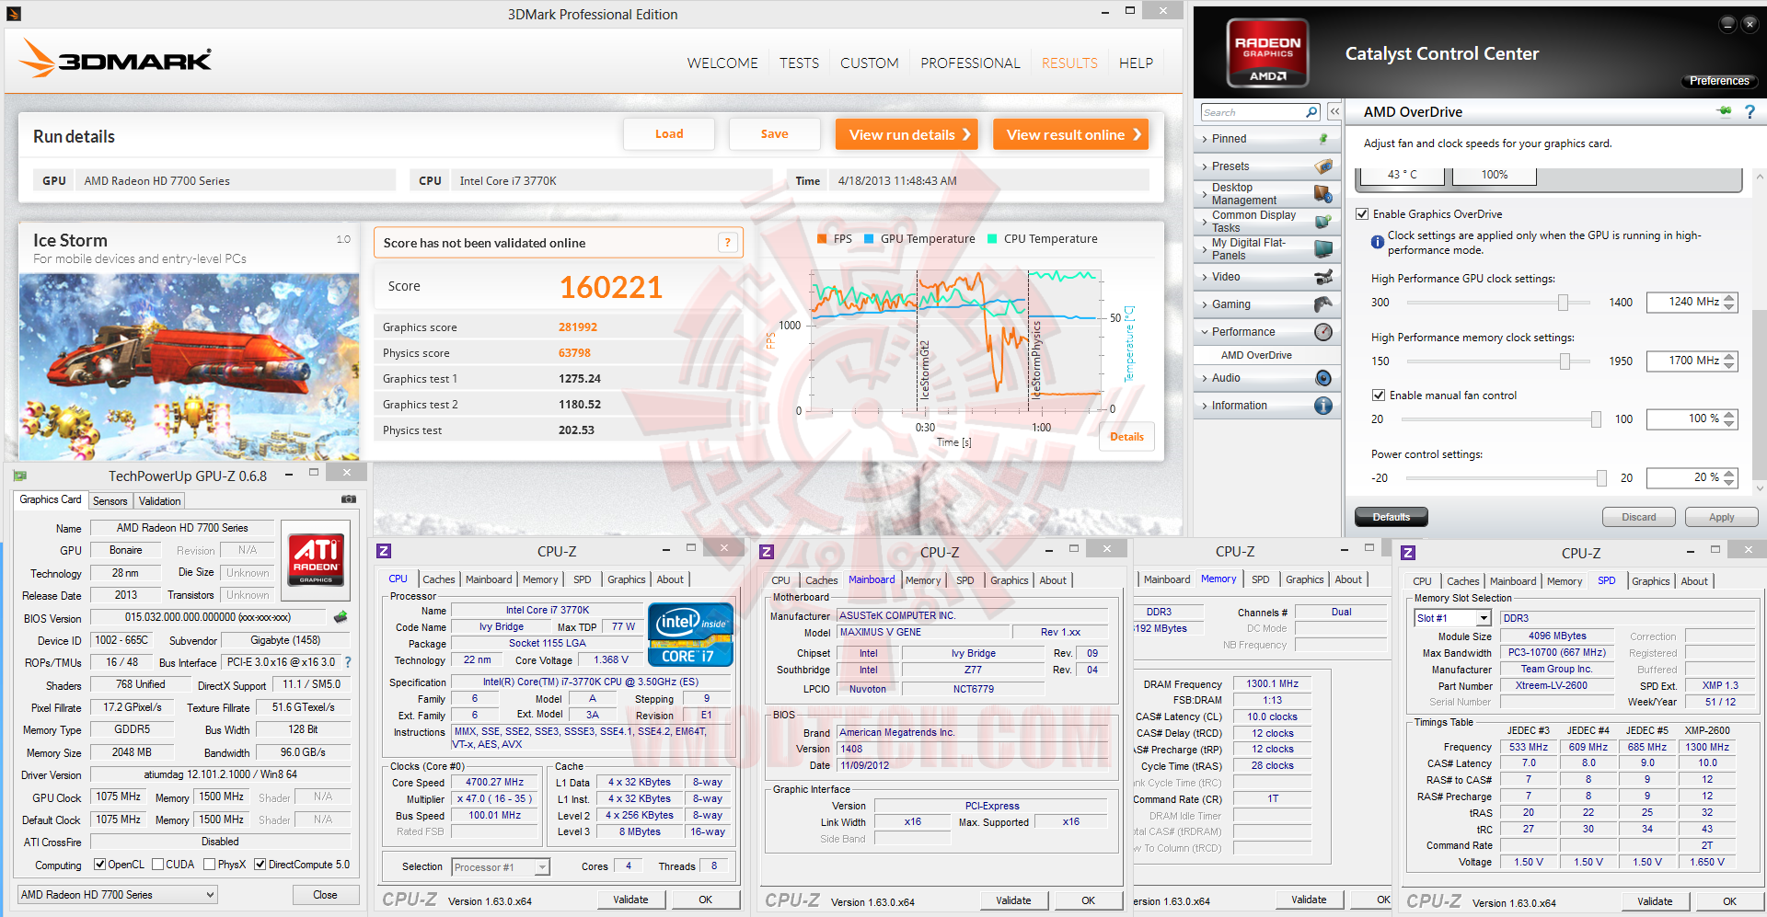Click the Radeon Graphics AMD logo
The image size is (1767, 917).
pos(1268,52)
